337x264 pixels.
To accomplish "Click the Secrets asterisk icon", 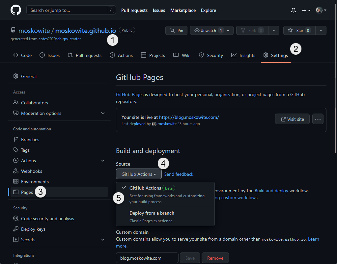I will coord(16,240).
